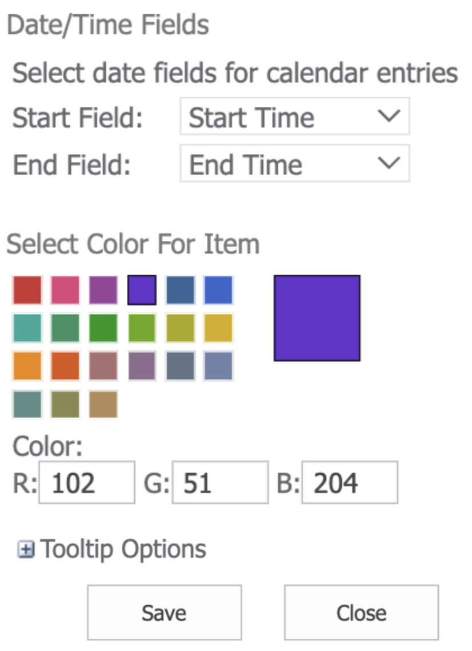Pick the tan brown color swatch
The image size is (472, 651).
(103, 404)
